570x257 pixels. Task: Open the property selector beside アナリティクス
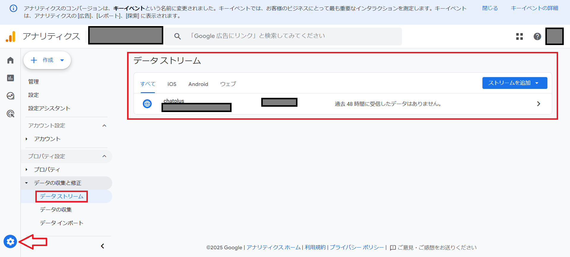(126, 35)
